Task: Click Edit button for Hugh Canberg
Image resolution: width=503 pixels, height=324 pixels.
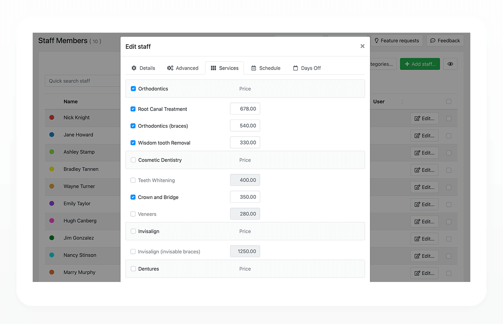Action: coord(424,221)
